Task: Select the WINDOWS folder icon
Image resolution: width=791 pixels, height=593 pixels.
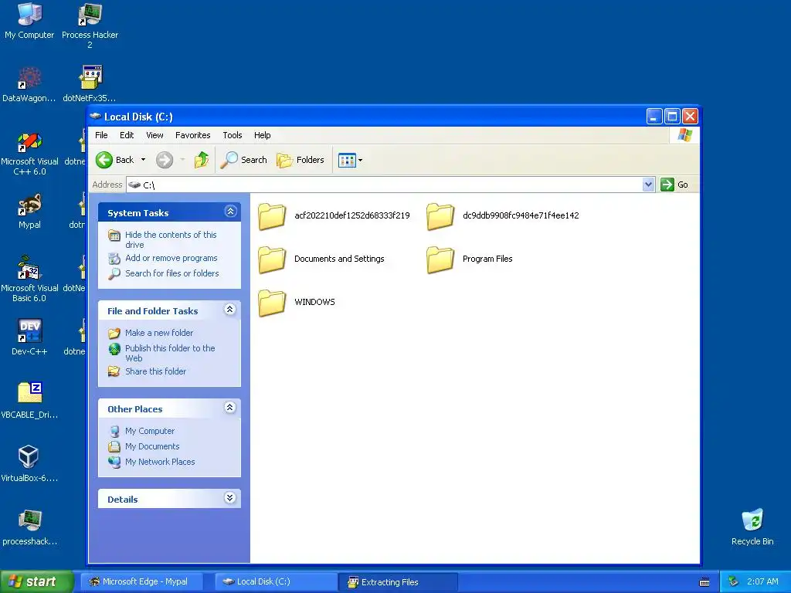Action: coord(272,303)
